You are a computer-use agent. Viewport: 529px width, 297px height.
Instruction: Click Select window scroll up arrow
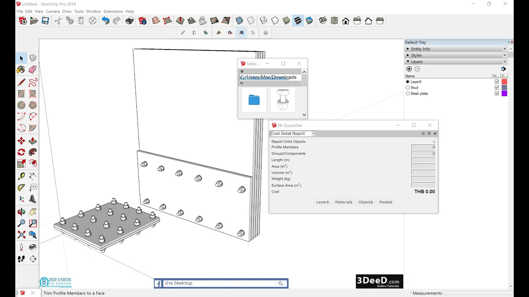[305, 72]
